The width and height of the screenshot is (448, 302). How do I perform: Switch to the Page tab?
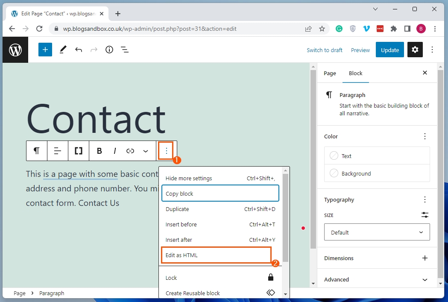(330, 73)
